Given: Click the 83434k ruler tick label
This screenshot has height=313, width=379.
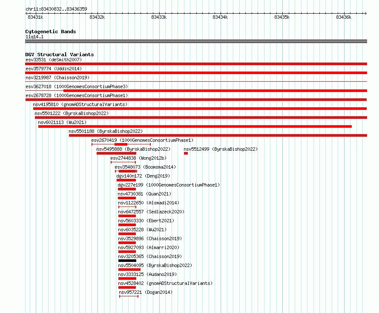Looking at the screenshot, I should (x=220, y=17).
